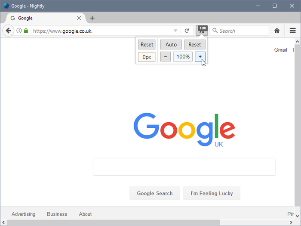Viewport: 301px width, 226px height.
Task: Click the Nightly globe icon in title bar
Action: coord(6,6)
